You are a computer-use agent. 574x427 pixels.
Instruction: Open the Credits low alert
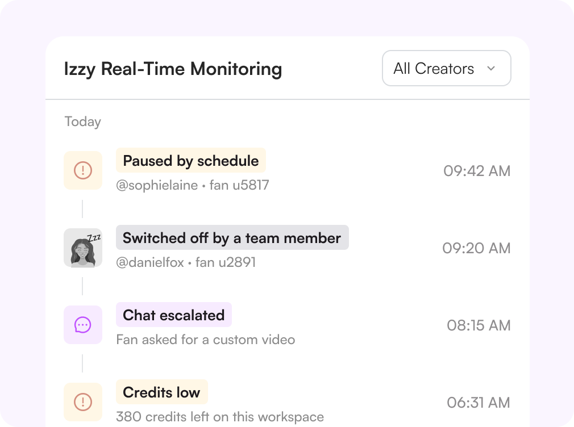click(161, 392)
